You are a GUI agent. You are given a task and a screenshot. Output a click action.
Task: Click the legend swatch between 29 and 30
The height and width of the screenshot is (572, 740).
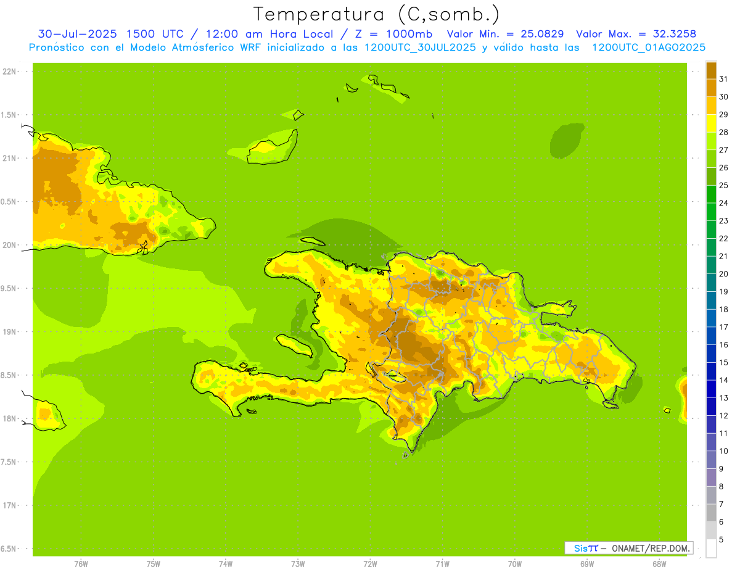point(711,106)
